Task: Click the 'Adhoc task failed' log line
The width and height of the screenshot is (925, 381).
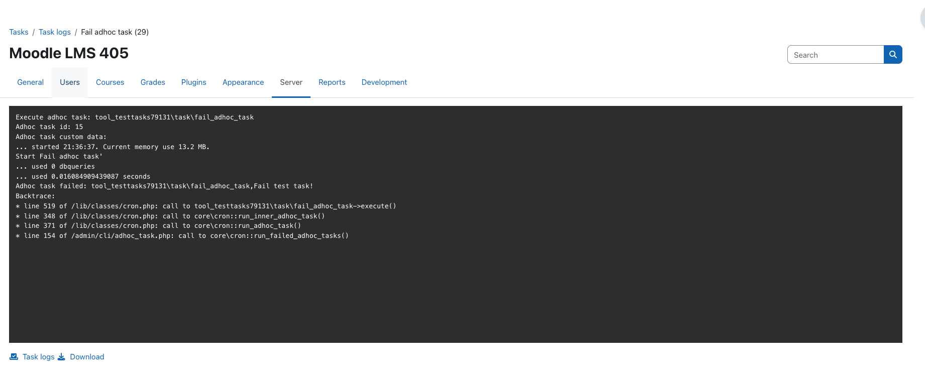Action: coord(164,186)
